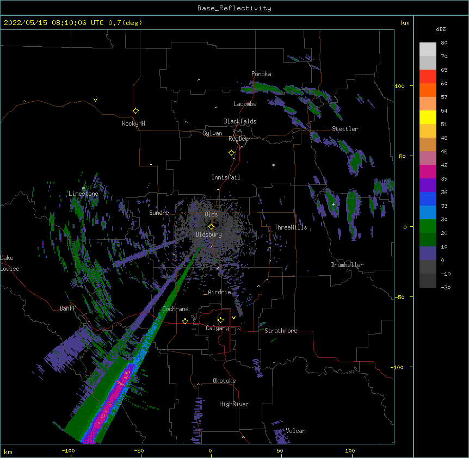Click the white asterisk marker east of Innisfail
The height and width of the screenshot is (458, 469).
click(x=273, y=165)
